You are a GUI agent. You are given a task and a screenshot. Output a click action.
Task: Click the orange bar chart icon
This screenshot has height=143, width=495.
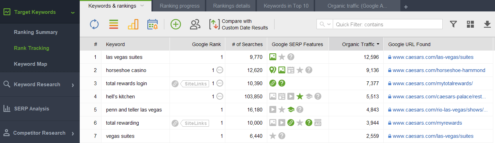pyautogui.click(x=133, y=24)
